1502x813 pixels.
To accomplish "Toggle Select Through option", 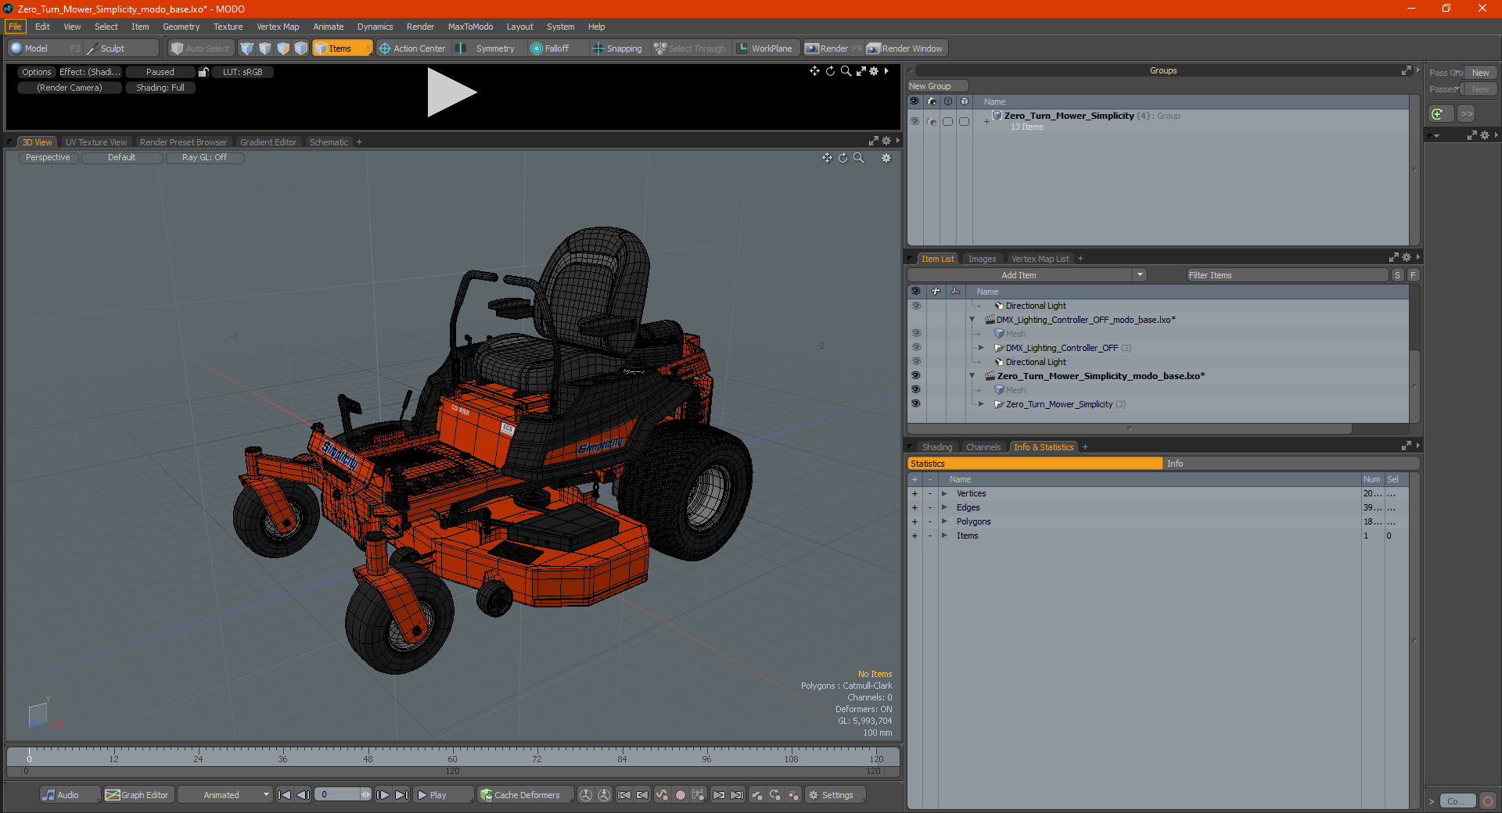I will [x=690, y=48].
